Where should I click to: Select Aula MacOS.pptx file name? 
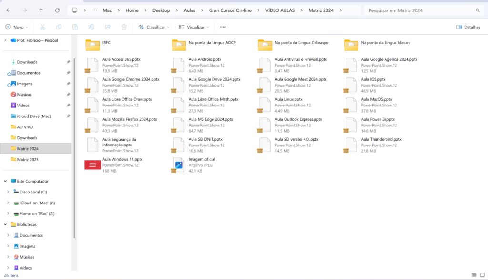(376, 99)
